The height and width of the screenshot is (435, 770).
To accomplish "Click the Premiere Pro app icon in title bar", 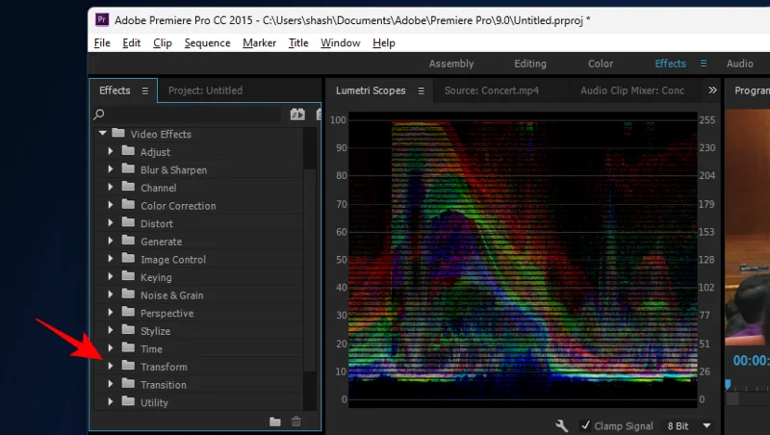I will click(100, 18).
